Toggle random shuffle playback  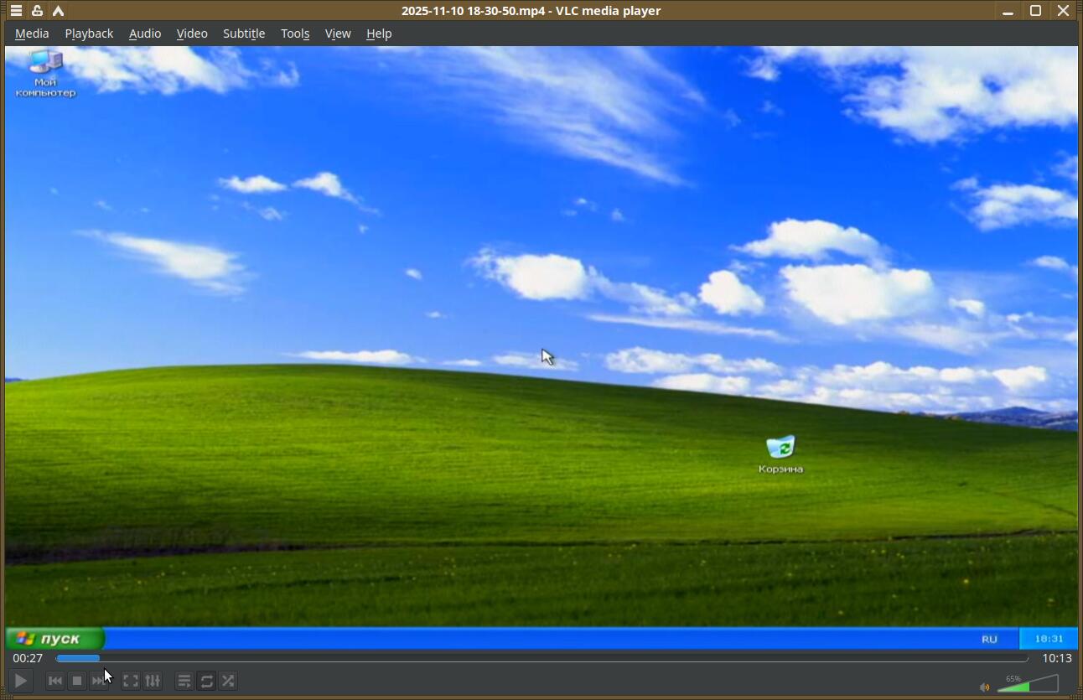pos(228,681)
